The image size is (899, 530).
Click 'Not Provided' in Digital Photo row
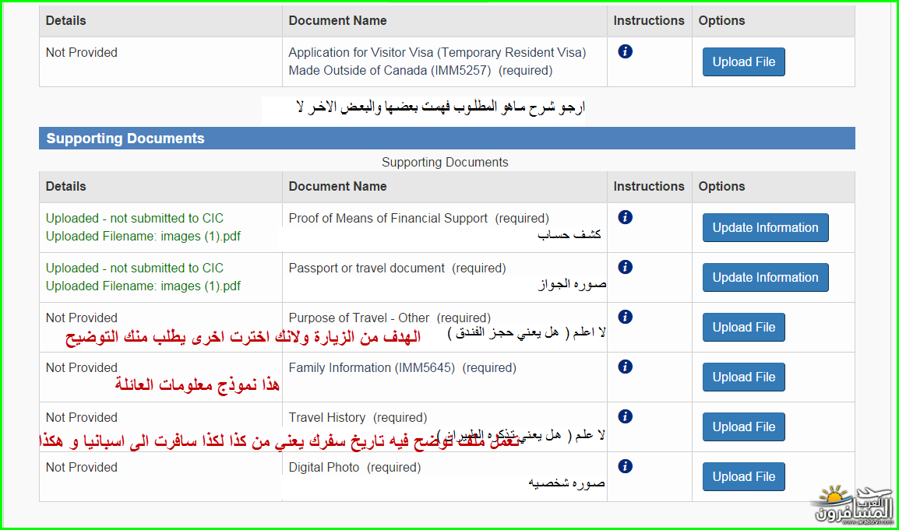coord(82,468)
